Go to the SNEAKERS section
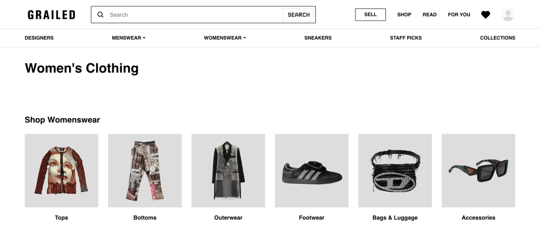 point(318,38)
